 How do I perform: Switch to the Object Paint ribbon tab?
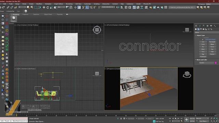pos(48,14)
